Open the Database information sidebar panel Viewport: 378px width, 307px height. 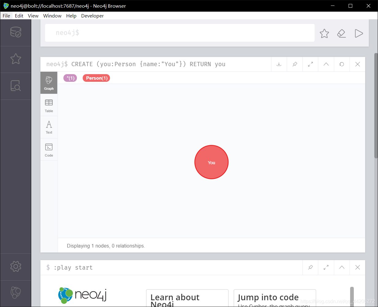(16, 32)
